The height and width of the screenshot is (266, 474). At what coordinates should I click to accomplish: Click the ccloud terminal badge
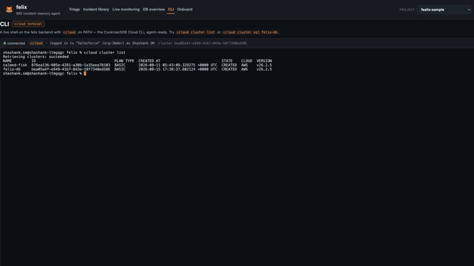pyautogui.click(x=28, y=24)
